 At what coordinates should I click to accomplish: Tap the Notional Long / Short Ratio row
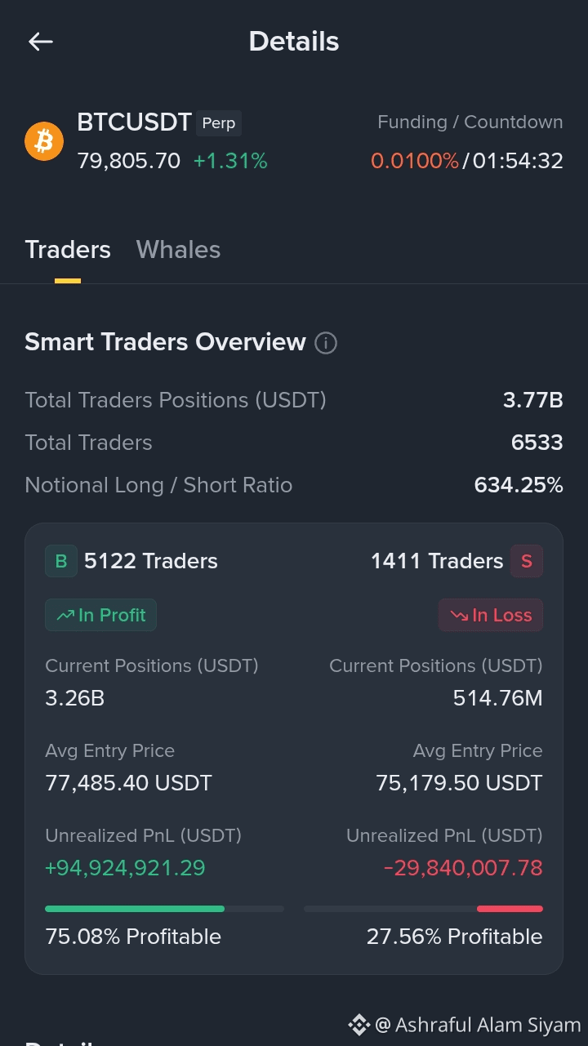(x=294, y=485)
